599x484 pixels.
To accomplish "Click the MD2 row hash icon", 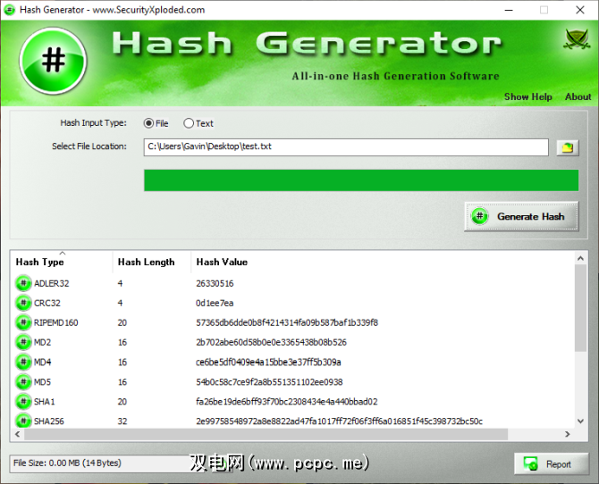I will tap(23, 342).
